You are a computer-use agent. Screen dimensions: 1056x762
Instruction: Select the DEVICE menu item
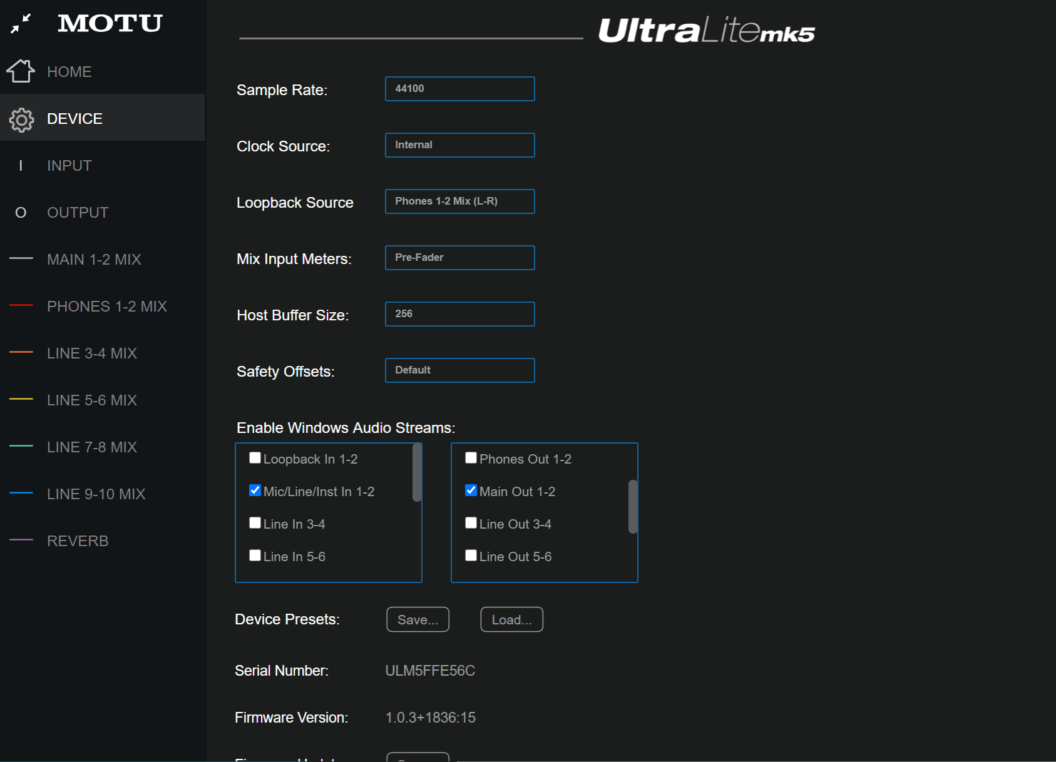coord(102,118)
